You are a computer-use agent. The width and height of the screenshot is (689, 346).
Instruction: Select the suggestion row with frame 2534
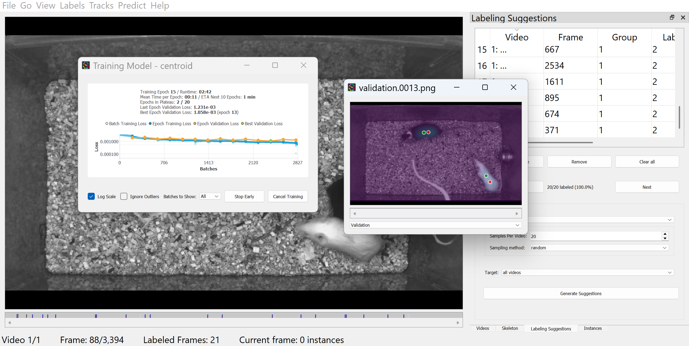[554, 65]
